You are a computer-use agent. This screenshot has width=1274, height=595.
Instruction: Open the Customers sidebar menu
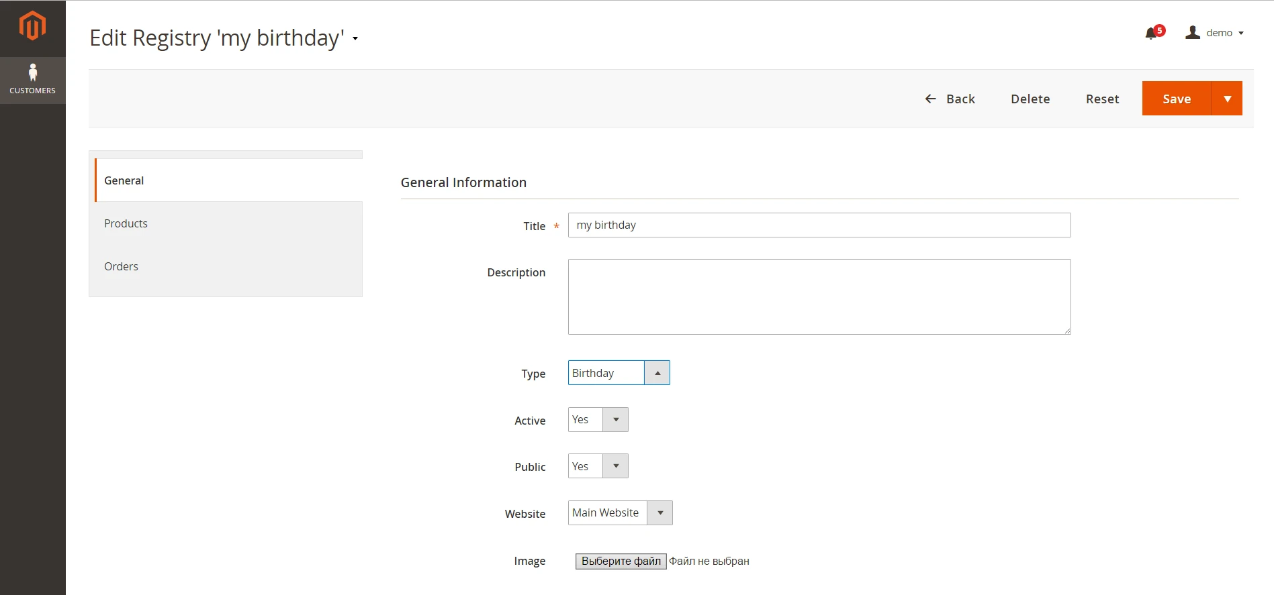pyautogui.click(x=32, y=80)
